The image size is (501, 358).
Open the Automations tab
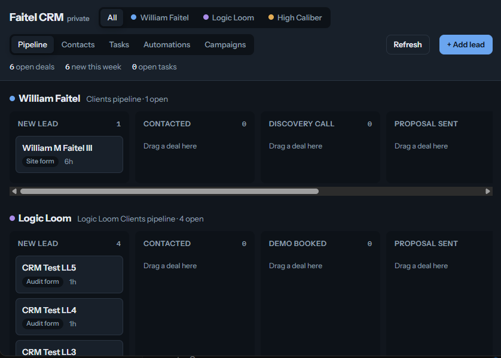click(x=167, y=44)
